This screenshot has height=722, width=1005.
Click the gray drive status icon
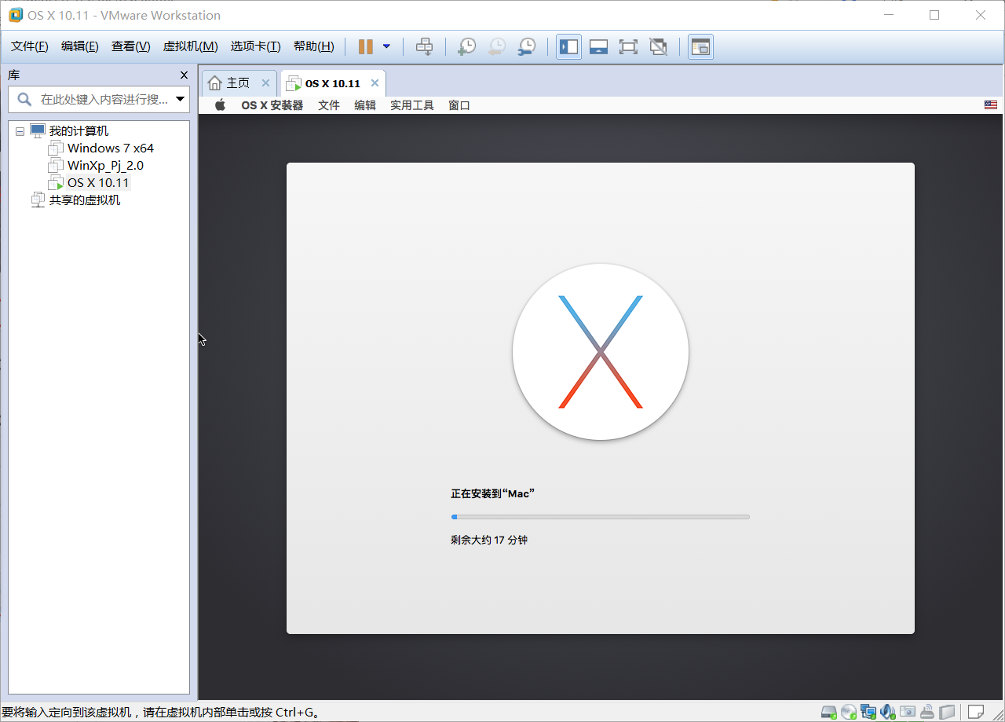click(x=947, y=712)
